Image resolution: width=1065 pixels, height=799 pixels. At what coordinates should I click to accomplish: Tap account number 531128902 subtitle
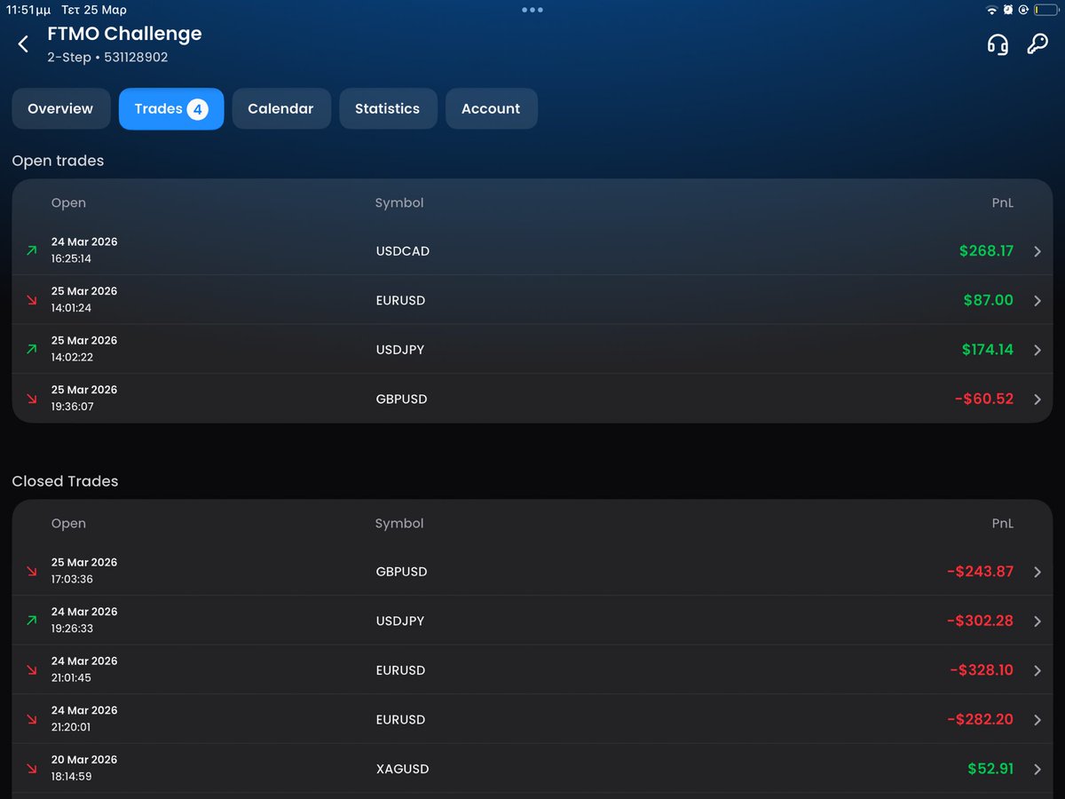pos(136,58)
